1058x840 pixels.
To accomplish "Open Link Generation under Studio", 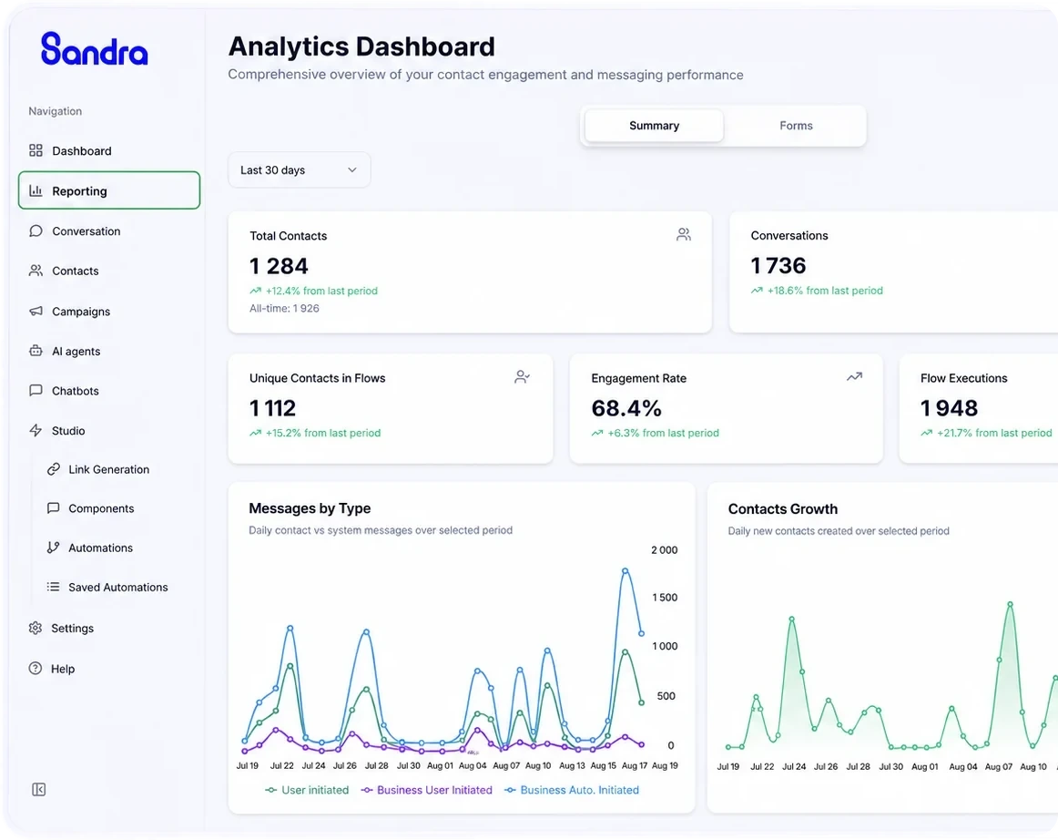I will (x=108, y=469).
